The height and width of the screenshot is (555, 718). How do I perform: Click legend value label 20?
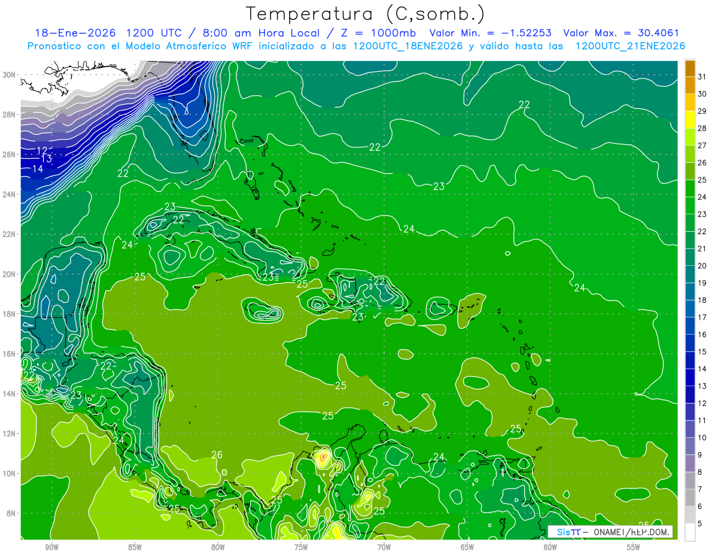coord(702,266)
